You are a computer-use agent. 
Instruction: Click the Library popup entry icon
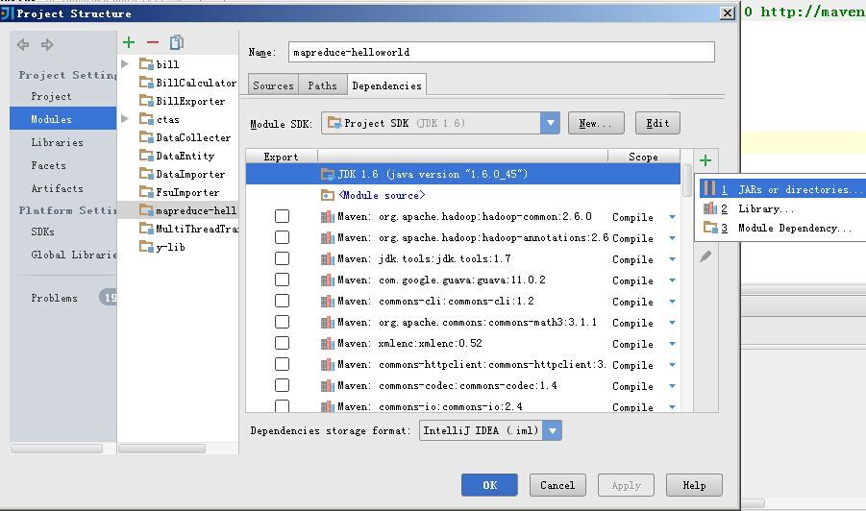click(x=709, y=208)
